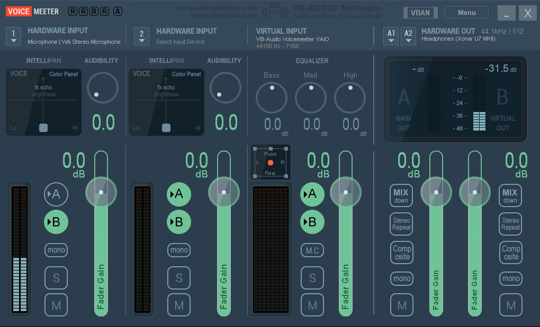Solo hardware input 2 with S button
This screenshot has height=327, width=540.
pyautogui.click(x=179, y=278)
